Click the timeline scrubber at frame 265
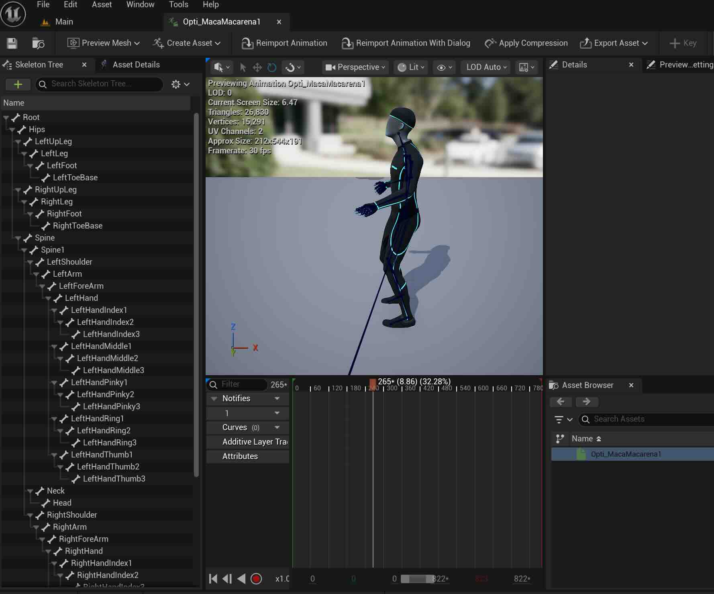The width and height of the screenshot is (714, 594). [373, 382]
